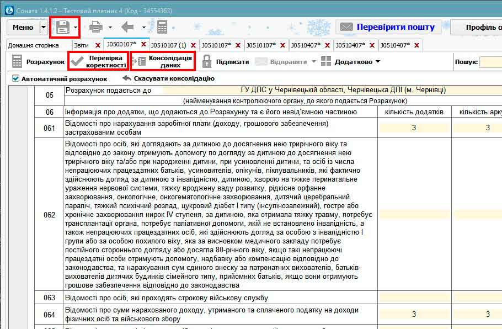This screenshot has width=502, height=329.
Task: Click Консолідація даних button
Action: [x=163, y=61]
